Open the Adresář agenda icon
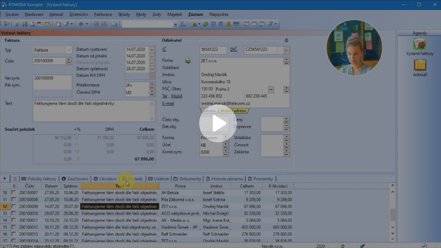The height and width of the screenshot is (248, 441). pyautogui.click(x=420, y=68)
